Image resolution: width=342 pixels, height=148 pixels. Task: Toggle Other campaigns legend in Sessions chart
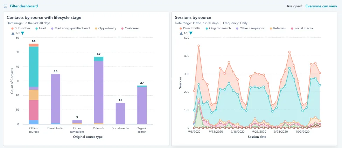point(250,28)
